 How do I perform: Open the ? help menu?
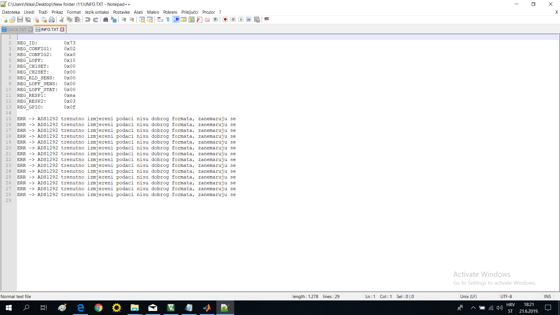click(x=220, y=12)
